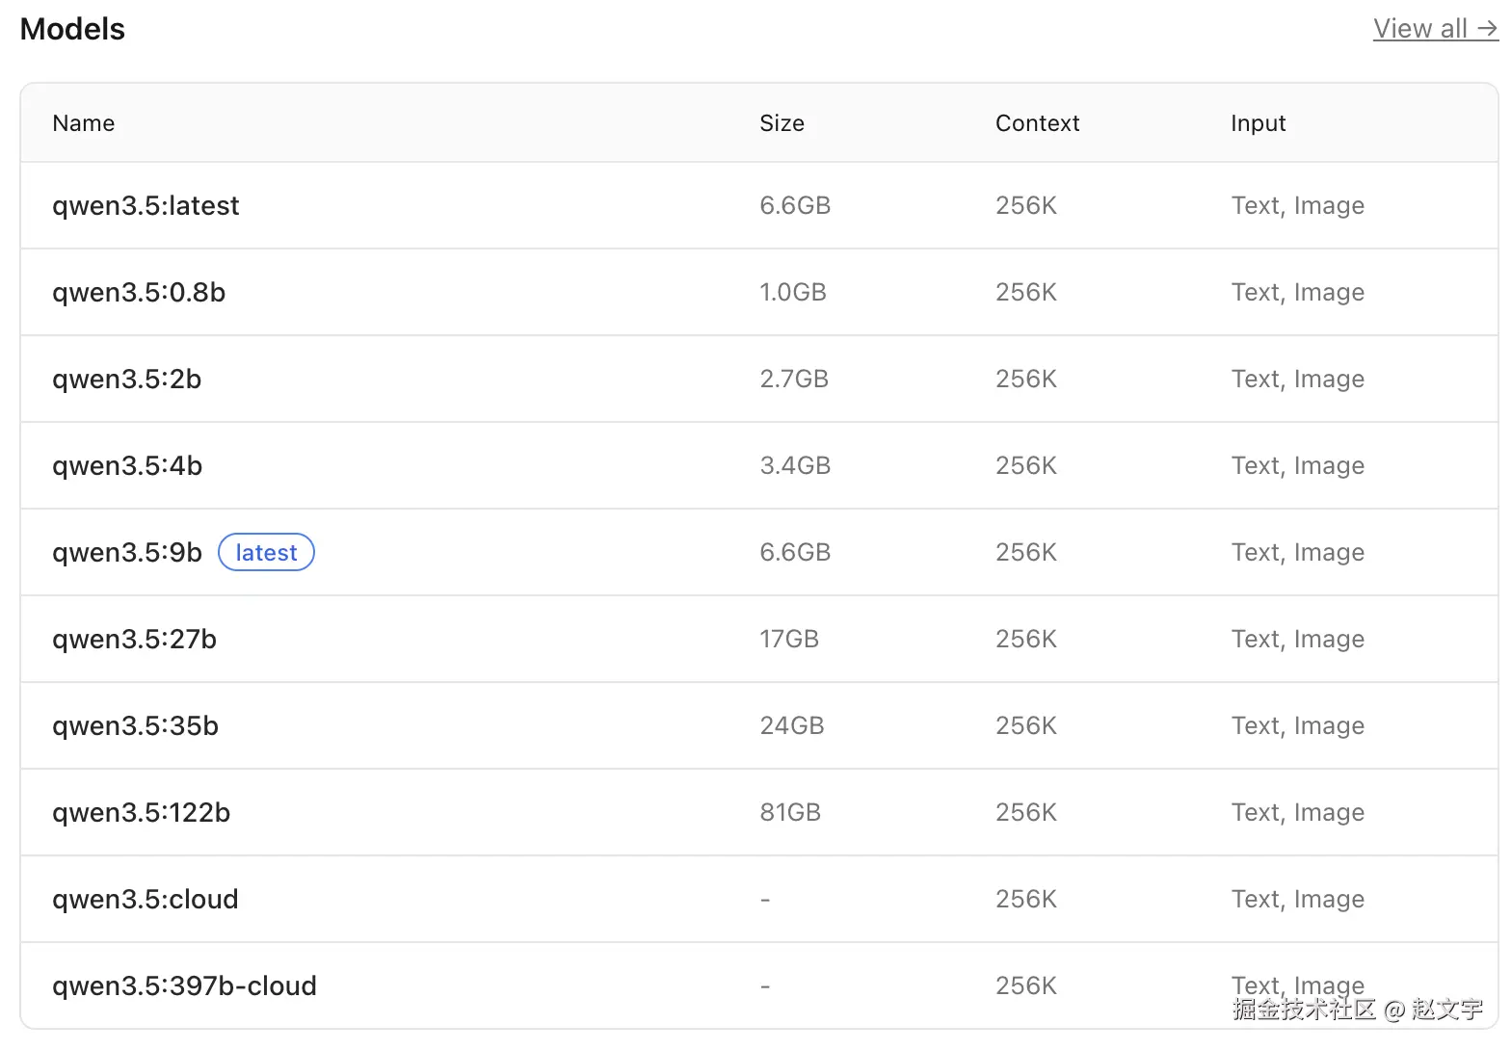
Task: Click the 81GB size value
Action: (790, 813)
